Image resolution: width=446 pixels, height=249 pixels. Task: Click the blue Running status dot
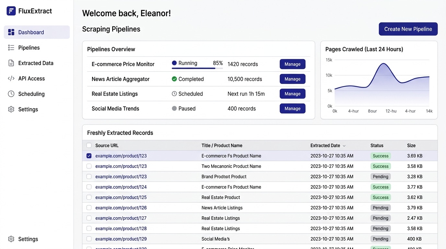click(174, 63)
